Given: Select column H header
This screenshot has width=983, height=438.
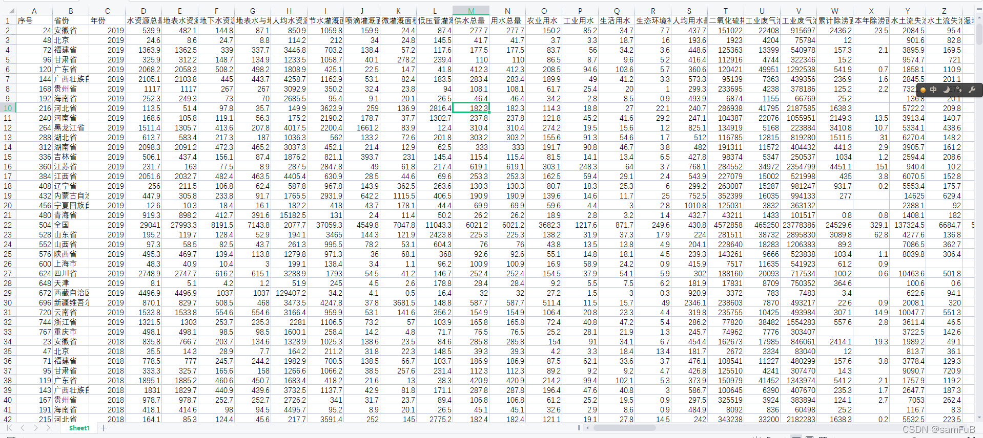Looking at the screenshot, I should point(289,11).
